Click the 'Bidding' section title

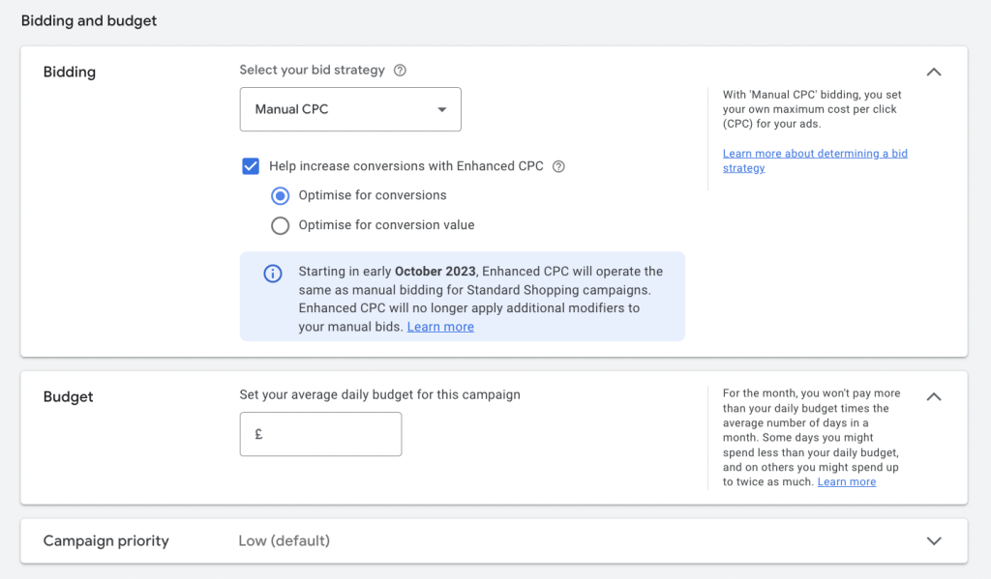click(70, 72)
